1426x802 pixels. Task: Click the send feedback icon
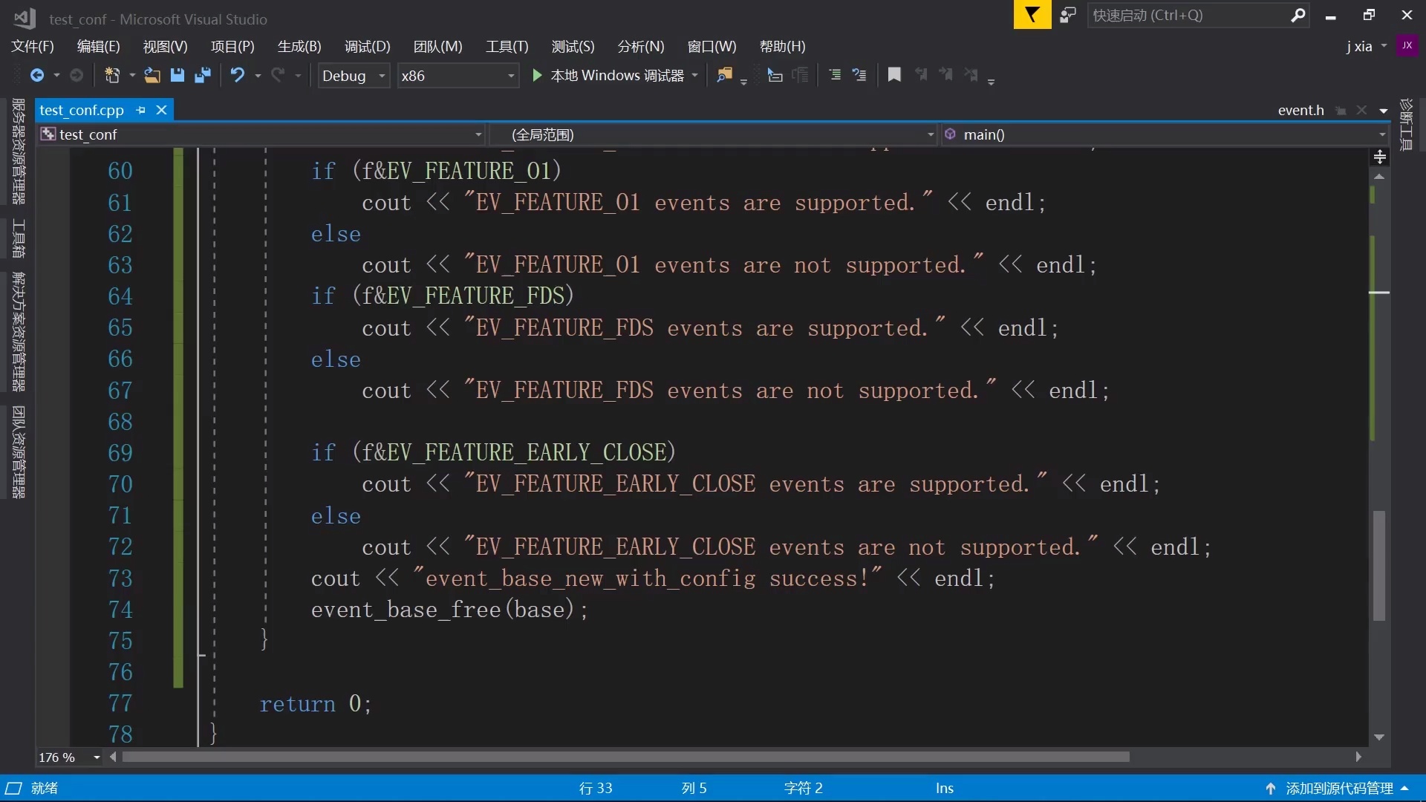[1068, 15]
